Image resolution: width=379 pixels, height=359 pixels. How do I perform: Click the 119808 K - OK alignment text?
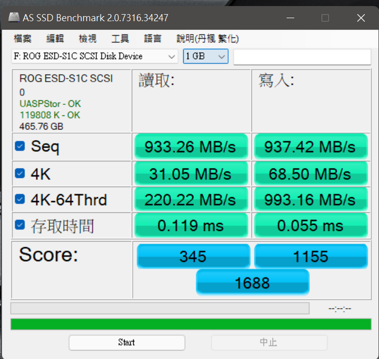(50, 115)
